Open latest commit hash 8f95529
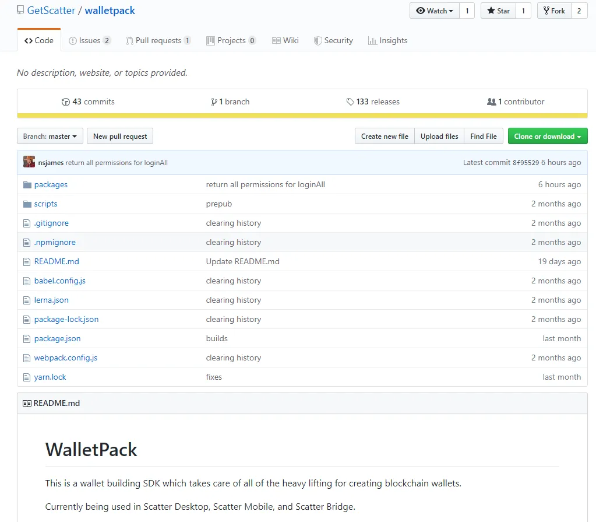Screen dimensions: 596x522 click(x=526, y=163)
